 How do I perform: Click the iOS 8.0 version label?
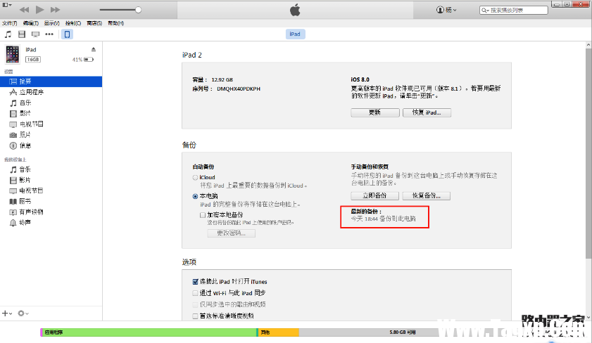tap(360, 79)
